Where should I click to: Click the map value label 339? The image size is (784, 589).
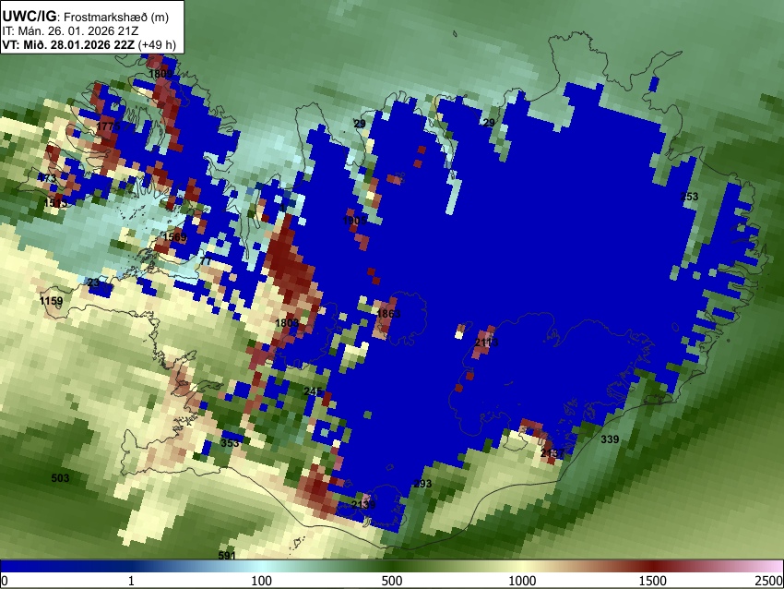(610, 439)
